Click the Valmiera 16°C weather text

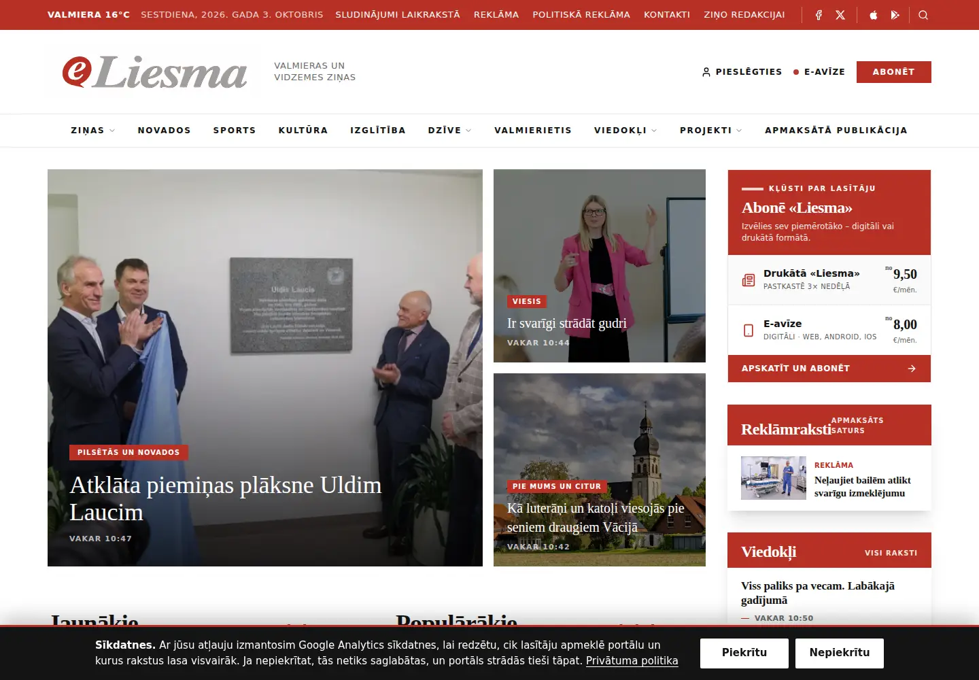pos(88,15)
